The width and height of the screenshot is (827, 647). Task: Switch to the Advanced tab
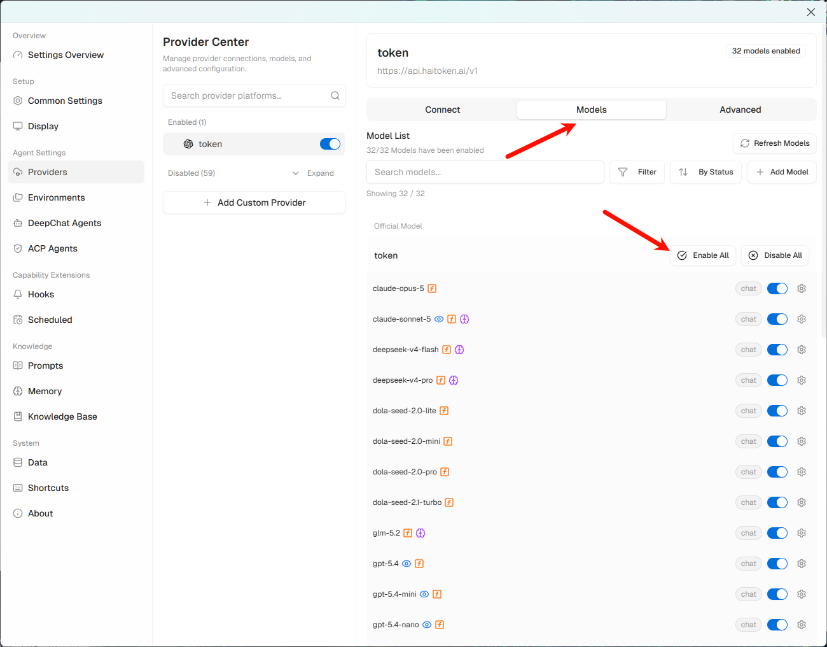(x=740, y=110)
